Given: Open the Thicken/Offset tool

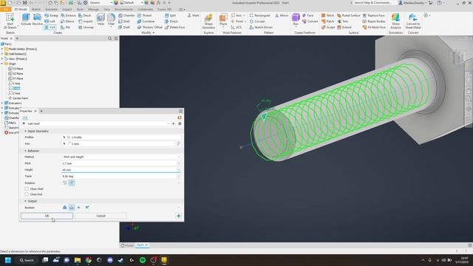Looking at the screenshot, I should [149, 27].
